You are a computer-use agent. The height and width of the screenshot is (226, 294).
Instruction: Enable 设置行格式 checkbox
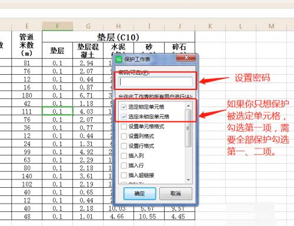click(124, 146)
